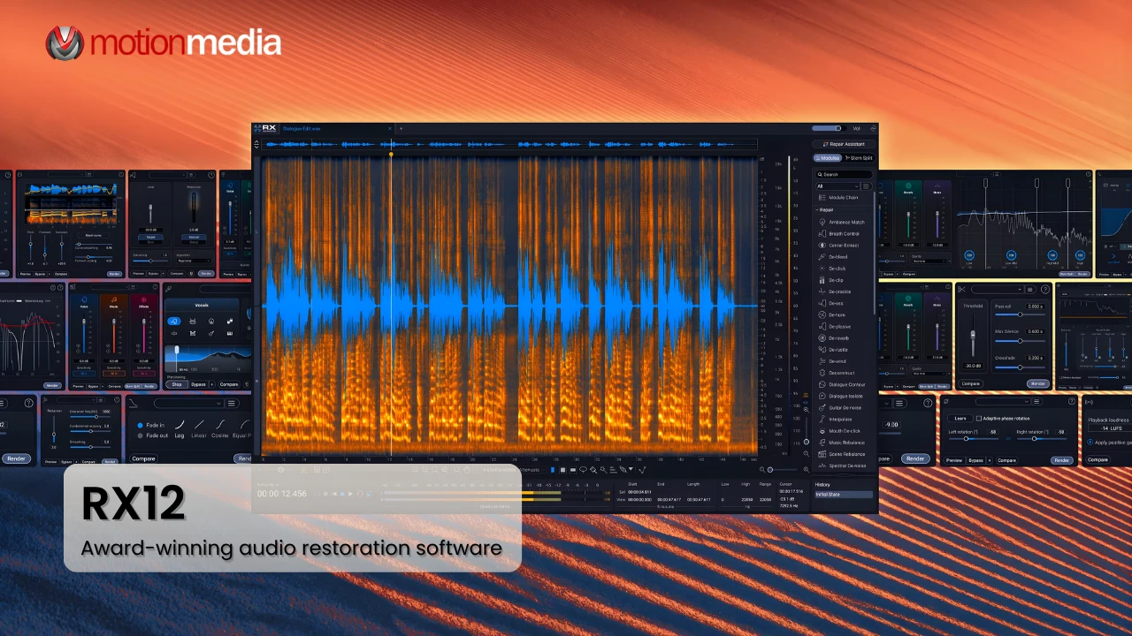1132x636 pixels.
Task: Select the Modules tab
Action: pyautogui.click(x=828, y=157)
